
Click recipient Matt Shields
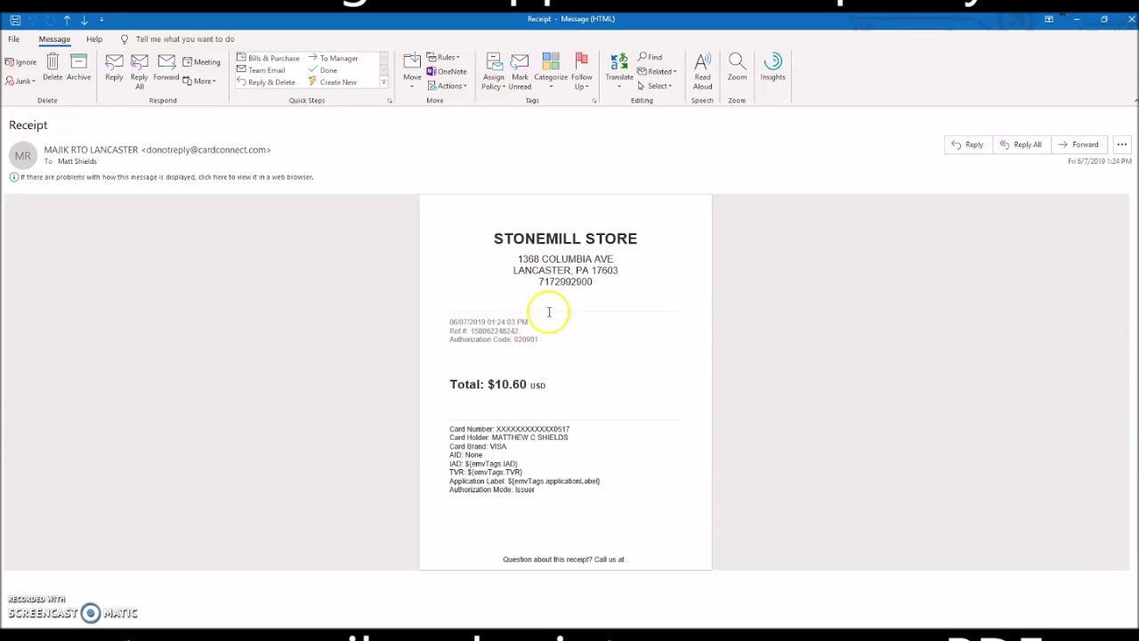[x=77, y=161]
